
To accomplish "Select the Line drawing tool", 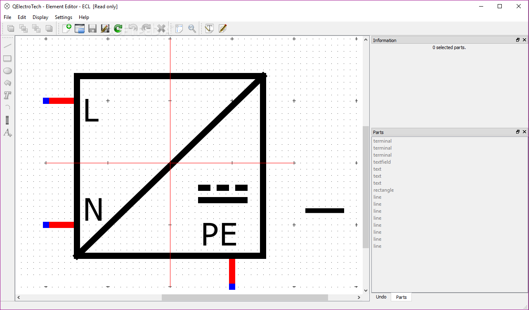I will pyautogui.click(x=7, y=46).
